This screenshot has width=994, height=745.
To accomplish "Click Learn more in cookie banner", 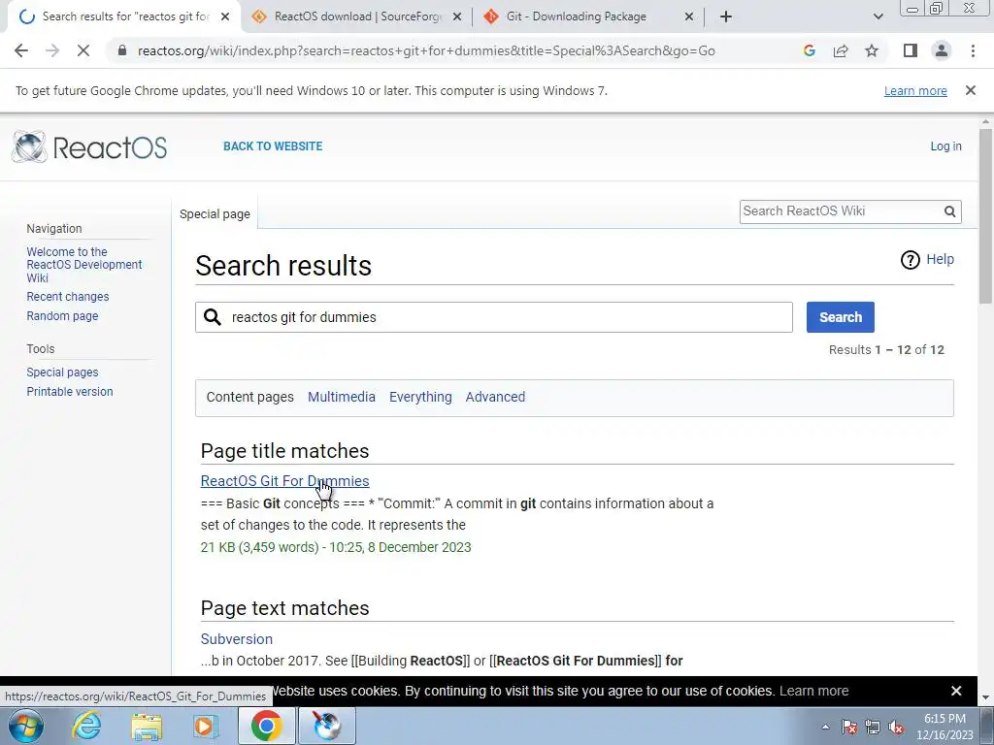I will (814, 691).
